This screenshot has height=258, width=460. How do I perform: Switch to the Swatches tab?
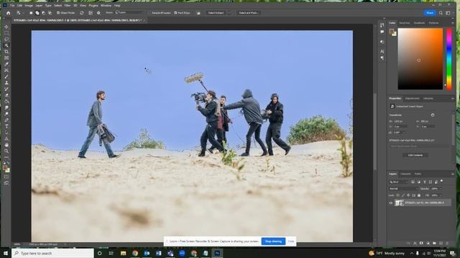pos(405,23)
